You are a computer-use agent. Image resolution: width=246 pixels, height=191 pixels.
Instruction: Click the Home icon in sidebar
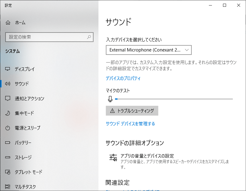tap(8, 23)
